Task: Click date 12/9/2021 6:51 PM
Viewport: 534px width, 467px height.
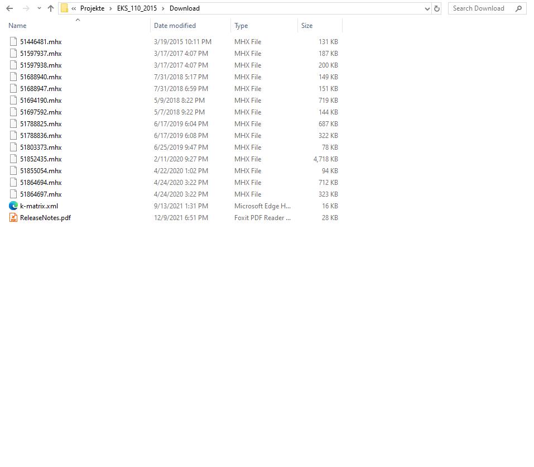Action: click(x=181, y=217)
